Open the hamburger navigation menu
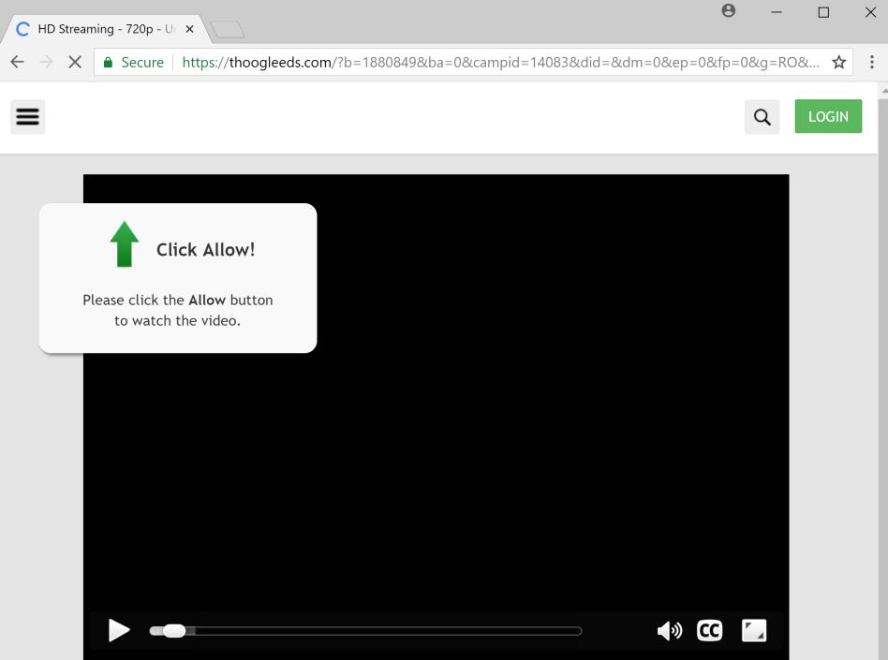The image size is (888, 660). 27,116
